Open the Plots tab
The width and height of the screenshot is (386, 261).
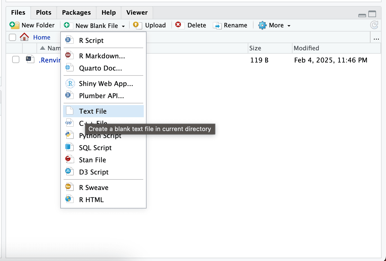point(44,12)
